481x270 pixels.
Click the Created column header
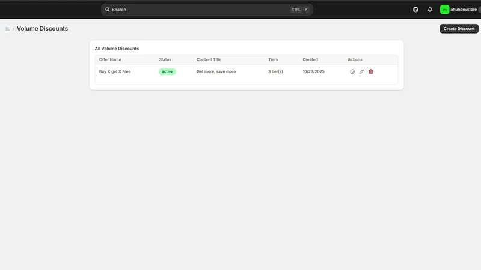pos(310,59)
